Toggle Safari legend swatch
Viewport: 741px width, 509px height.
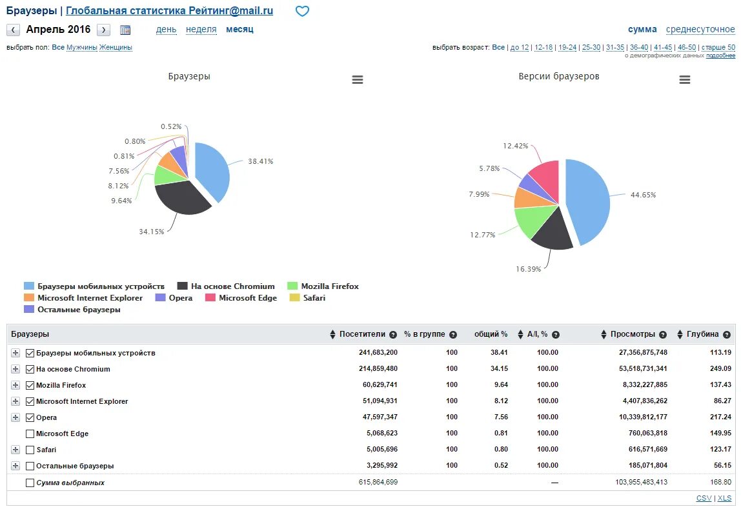point(294,298)
